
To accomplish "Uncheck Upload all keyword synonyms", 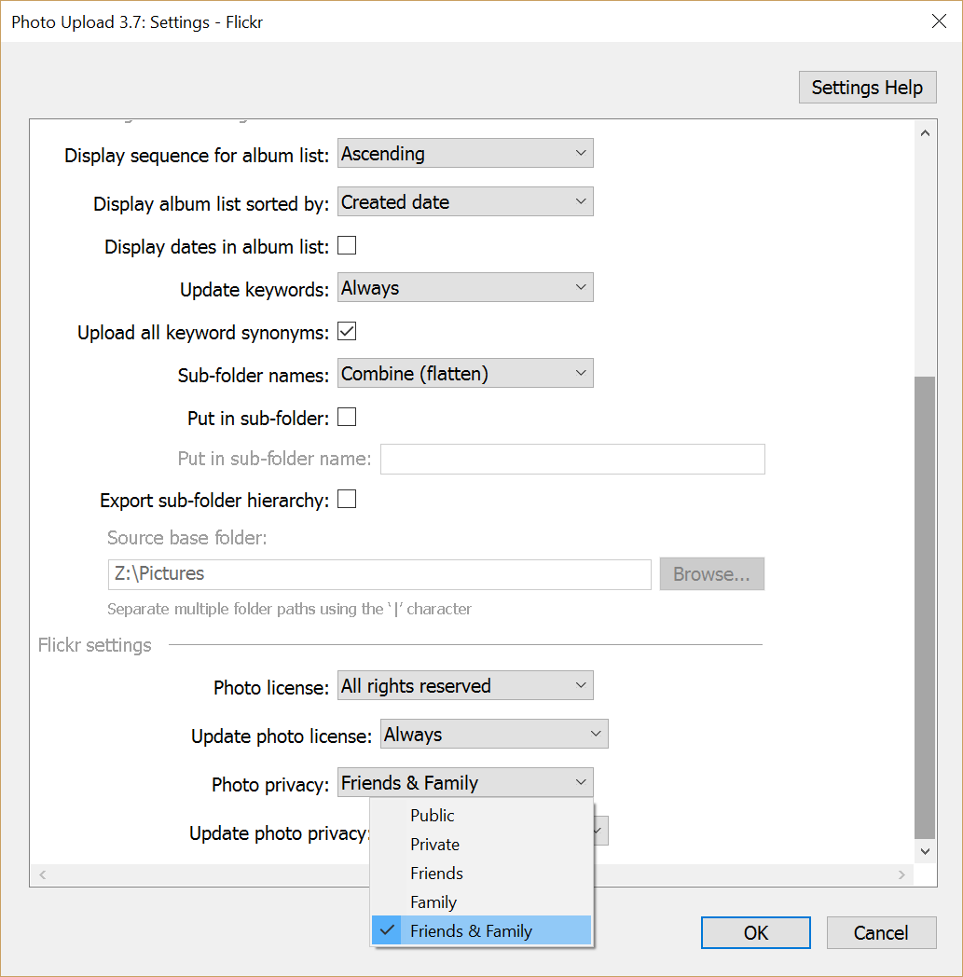I will click(347, 332).
